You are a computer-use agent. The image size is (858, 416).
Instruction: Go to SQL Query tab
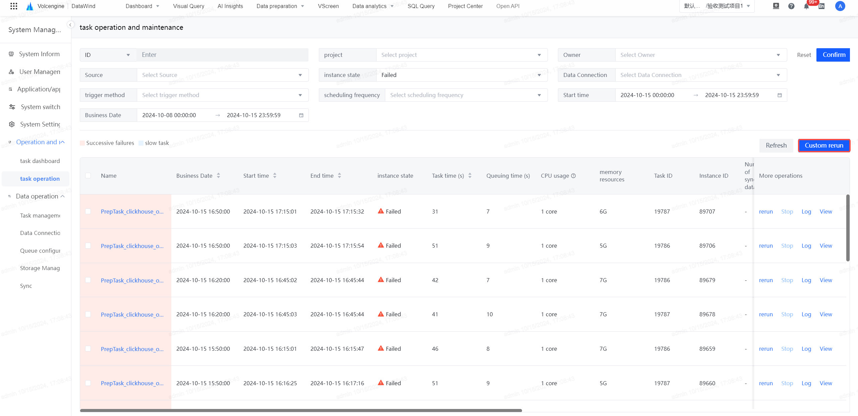click(x=421, y=6)
